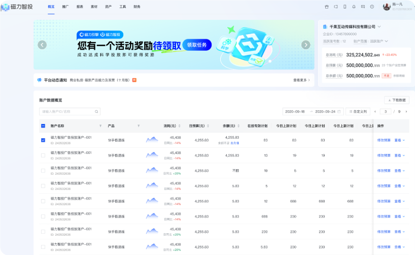Viewport: 415px width, 255px height.
Task: Click the red 不足 tag beside 总余额
Action: [x=386, y=76]
